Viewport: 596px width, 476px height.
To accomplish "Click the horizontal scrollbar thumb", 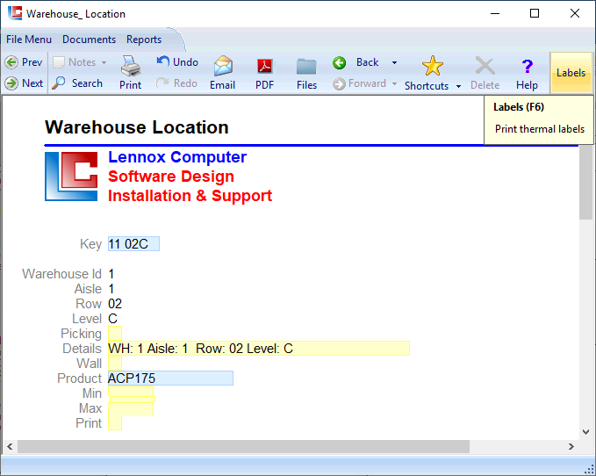I will tap(243, 447).
